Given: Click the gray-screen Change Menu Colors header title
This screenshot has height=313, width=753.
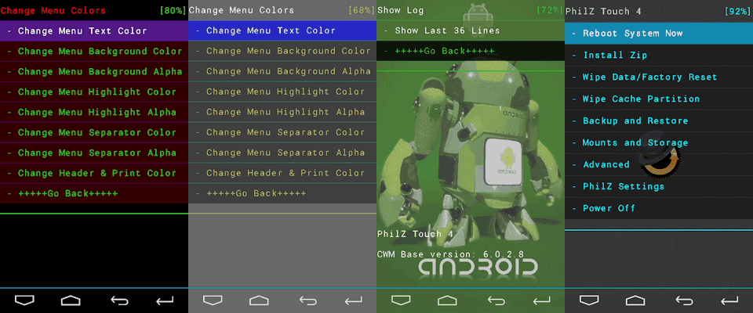Looking at the screenshot, I should coord(241,10).
